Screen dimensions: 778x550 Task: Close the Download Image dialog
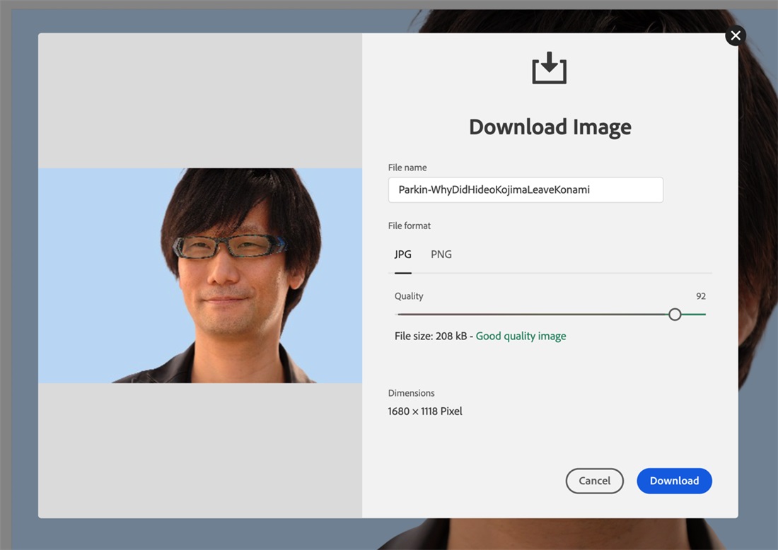point(735,35)
